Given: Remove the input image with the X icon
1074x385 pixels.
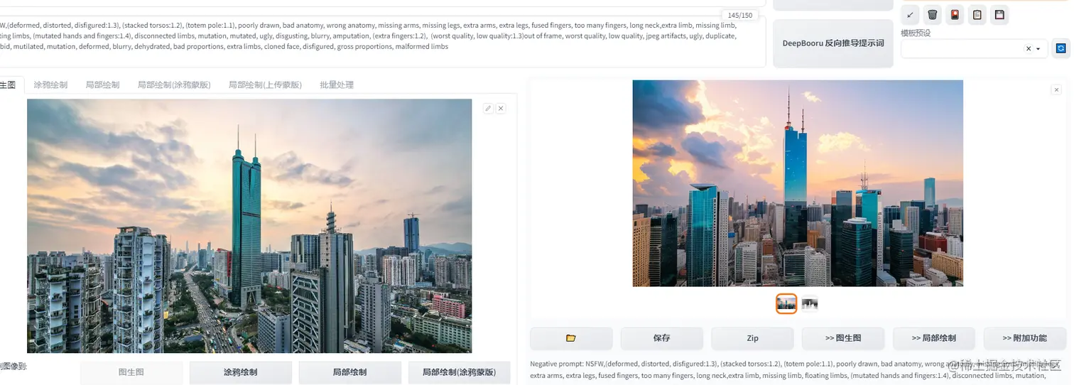Looking at the screenshot, I should pos(501,108).
